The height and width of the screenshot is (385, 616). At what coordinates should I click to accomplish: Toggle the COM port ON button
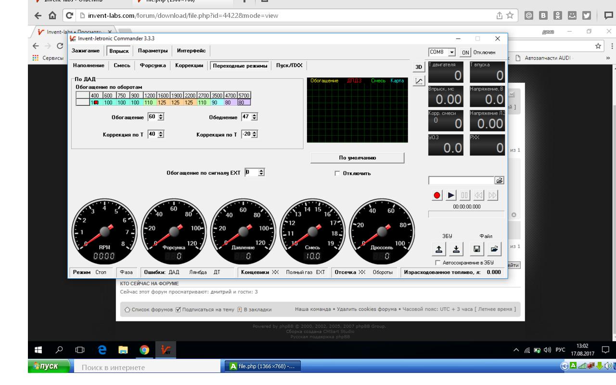[465, 52]
